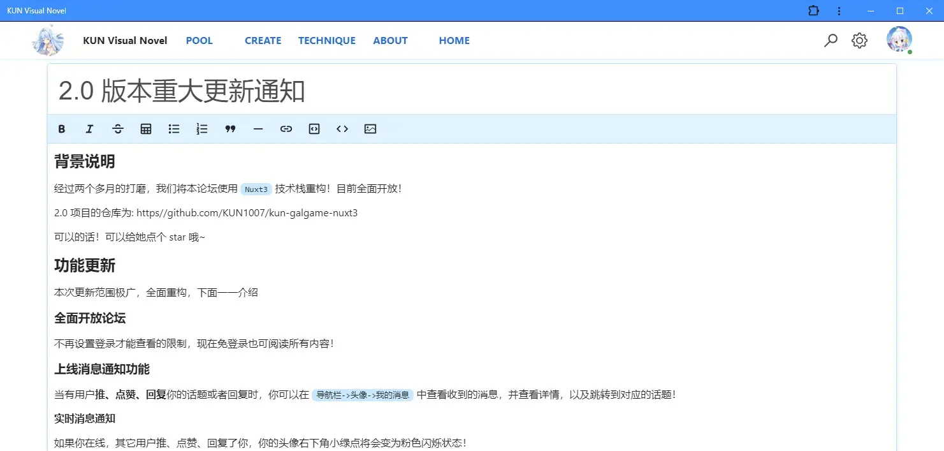Open the user avatar menu

tap(899, 40)
